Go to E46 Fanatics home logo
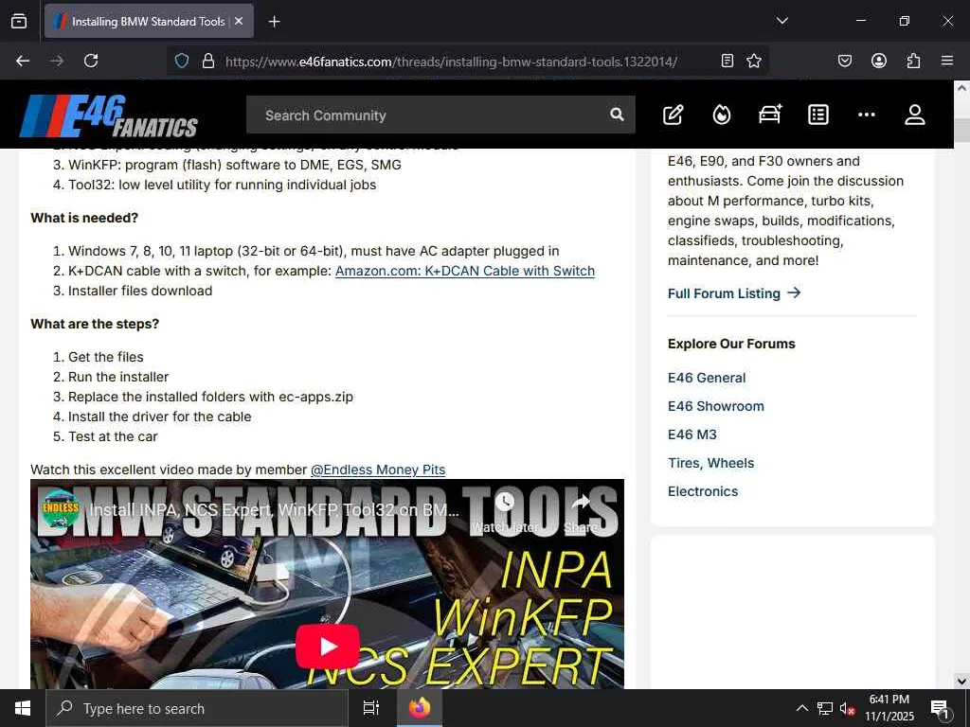 tap(109, 115)
